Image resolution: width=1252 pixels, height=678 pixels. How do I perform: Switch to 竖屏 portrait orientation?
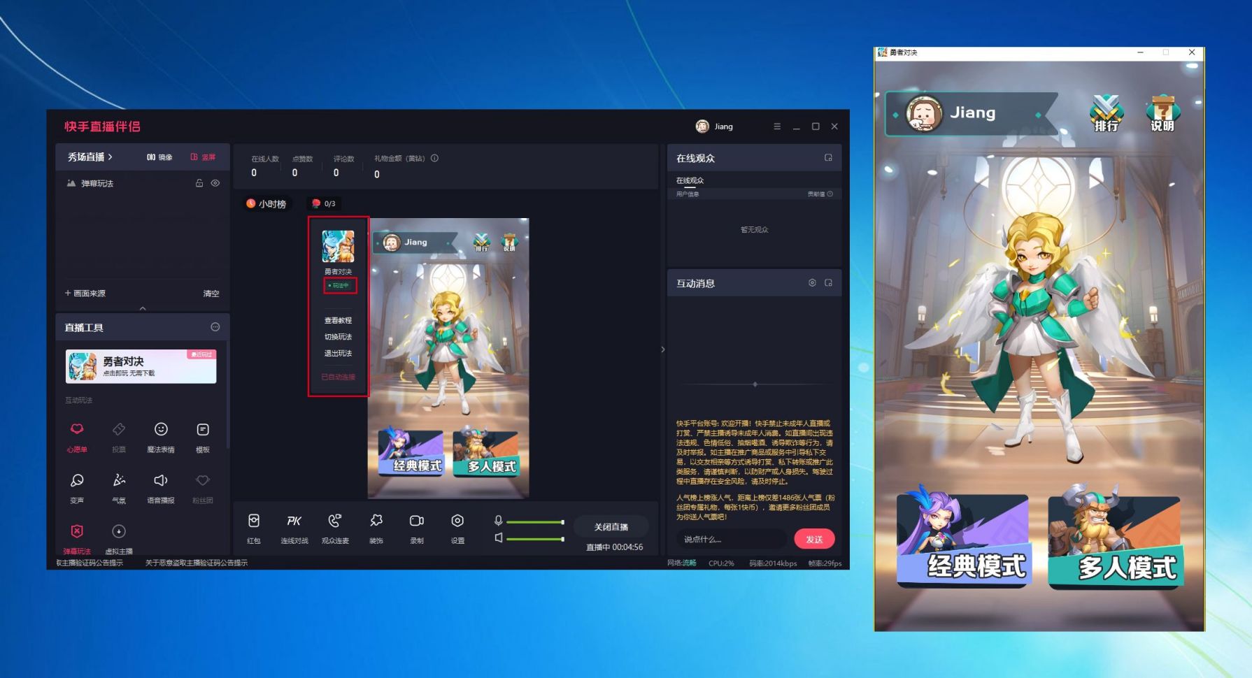203,157
